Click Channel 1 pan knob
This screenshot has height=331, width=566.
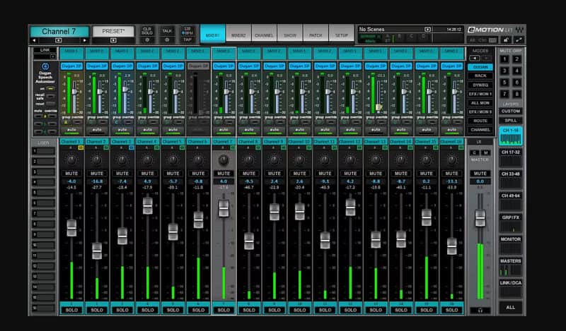click(71, 160)
